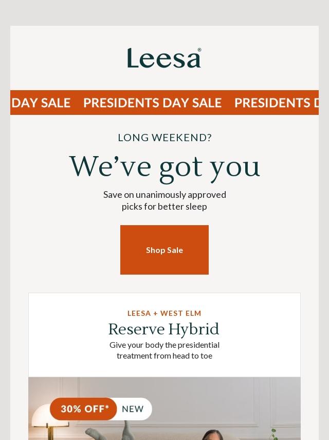Click the treatment from head to toe line
The image size is (329, 440).
click(164, 356)
